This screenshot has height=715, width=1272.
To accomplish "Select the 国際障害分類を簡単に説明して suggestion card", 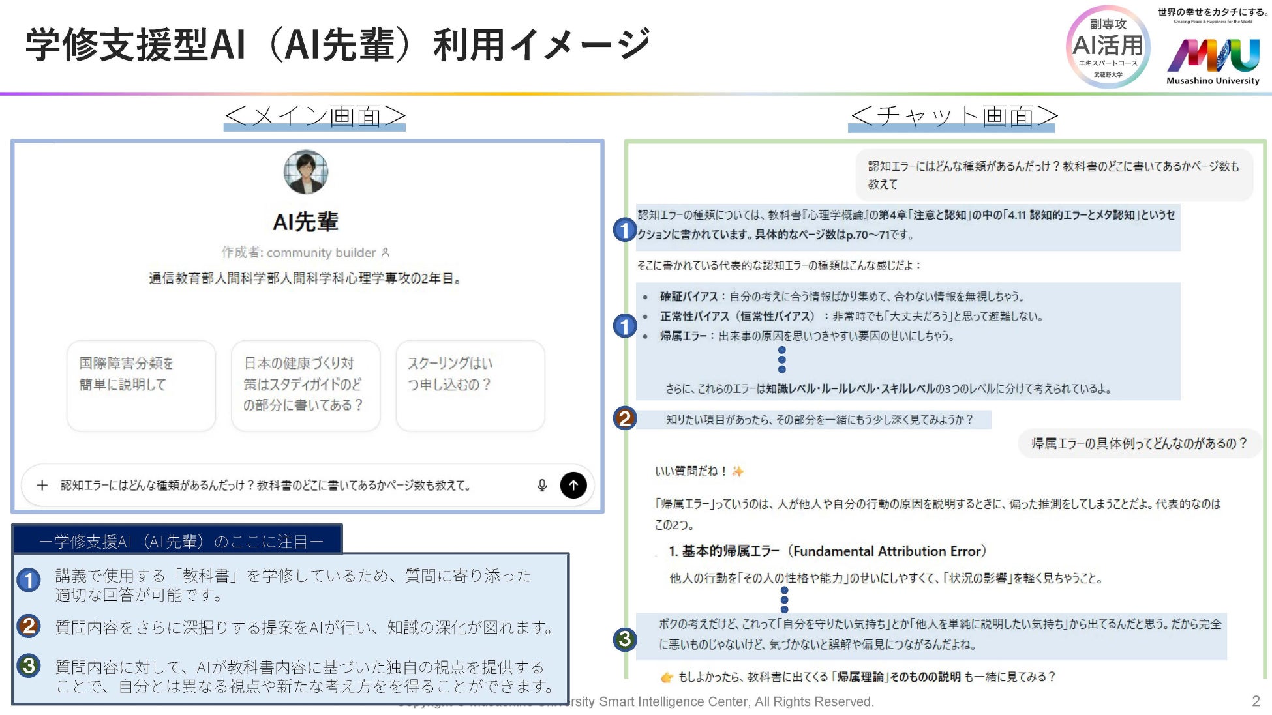I will tap(141, 385).
